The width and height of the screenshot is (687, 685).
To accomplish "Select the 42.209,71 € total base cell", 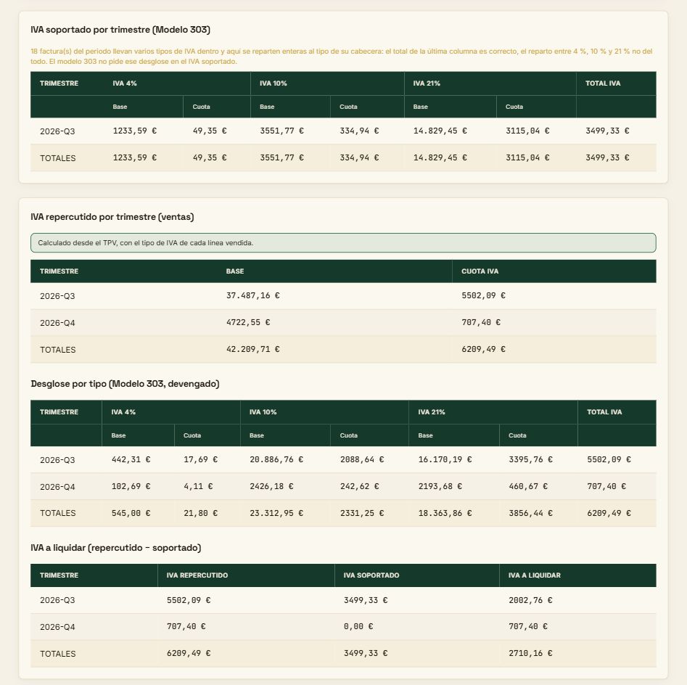I will point(252,349).
